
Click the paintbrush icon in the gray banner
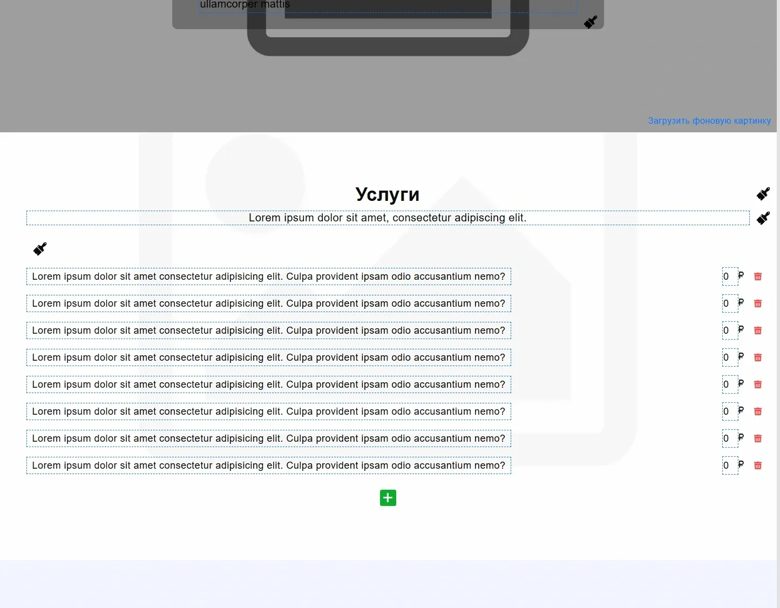pyautogui.click(x=590, y=22)
